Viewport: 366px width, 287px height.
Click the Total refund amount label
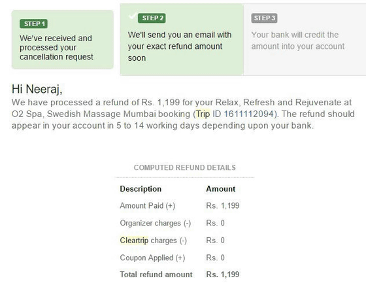[x=156, y=275]
